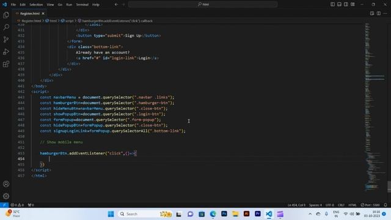Open the Accounts menu icon

click(6, 184)
